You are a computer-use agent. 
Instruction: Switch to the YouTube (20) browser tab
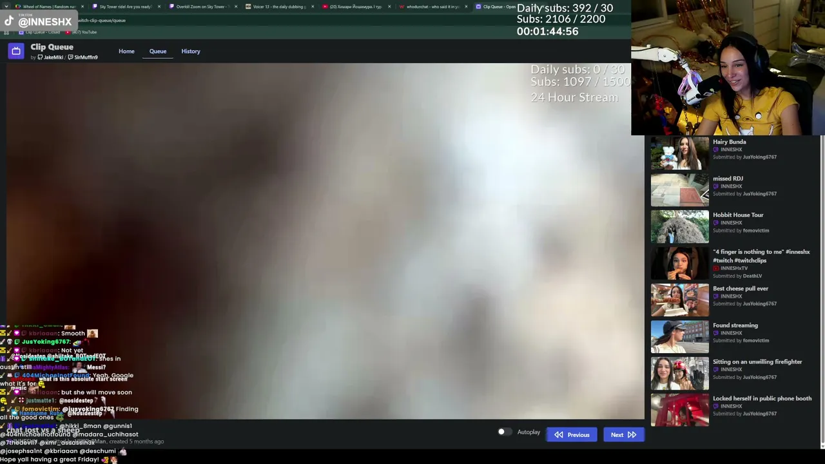point(355,6)
